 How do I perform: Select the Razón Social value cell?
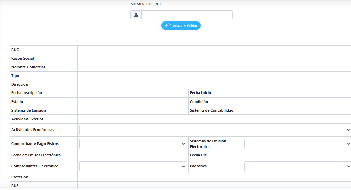click(x=214, y=59)
